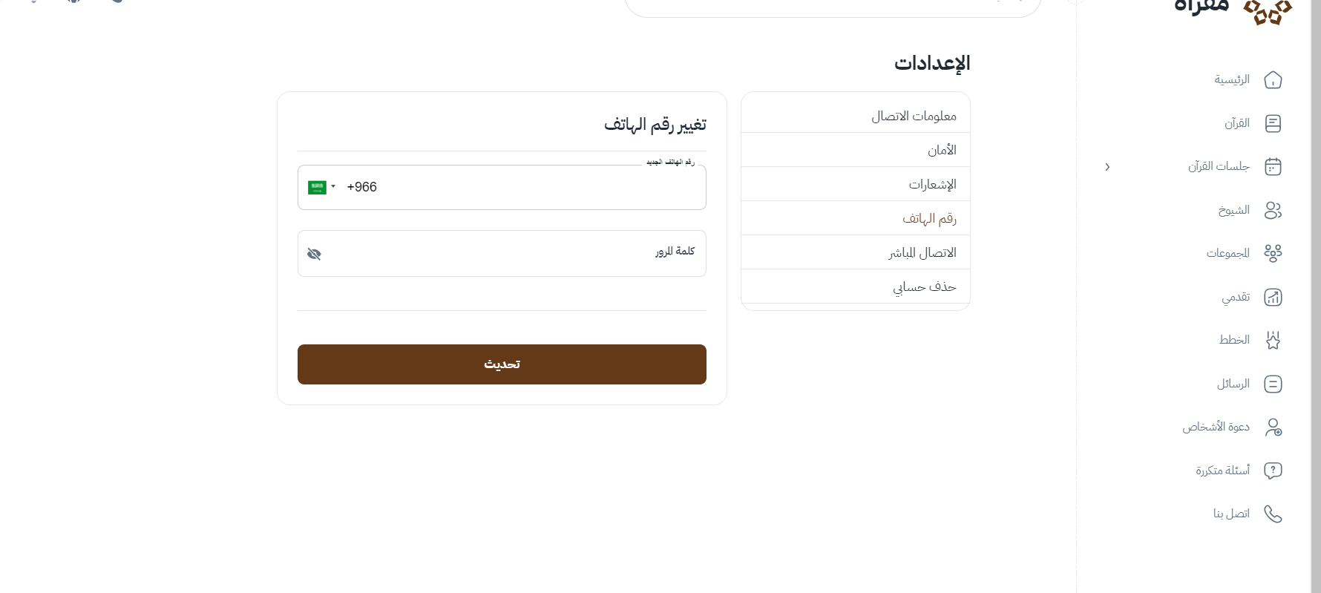
Task: Click the home icon in sidebar
Action: pyautogui.click(x=1273, y=80)
